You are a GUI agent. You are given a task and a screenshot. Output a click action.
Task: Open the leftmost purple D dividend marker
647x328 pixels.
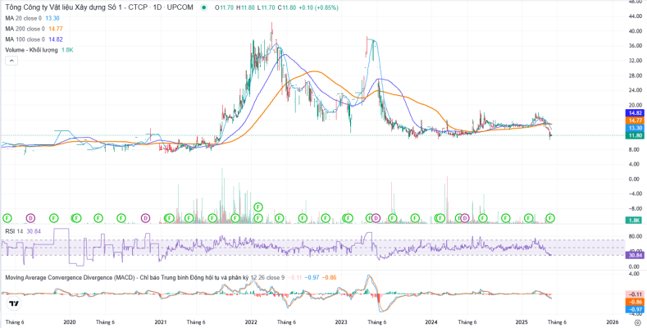tap(30, 218)
